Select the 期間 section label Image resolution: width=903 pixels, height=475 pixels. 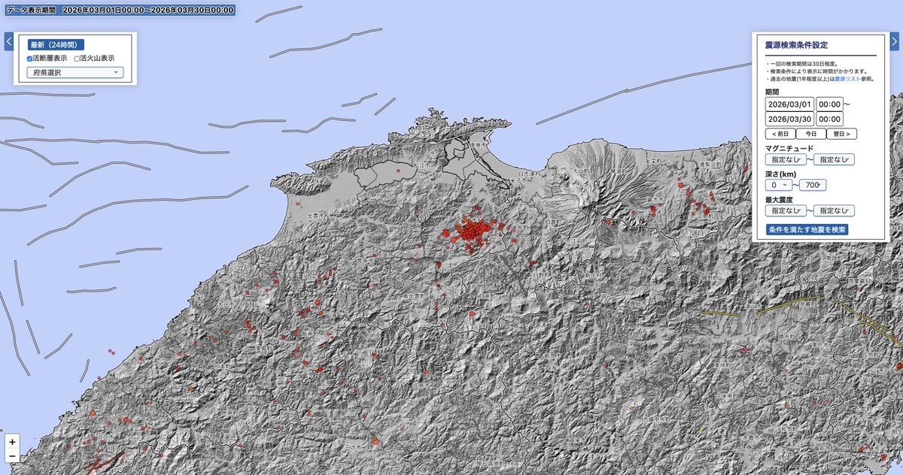pos(772,91)
